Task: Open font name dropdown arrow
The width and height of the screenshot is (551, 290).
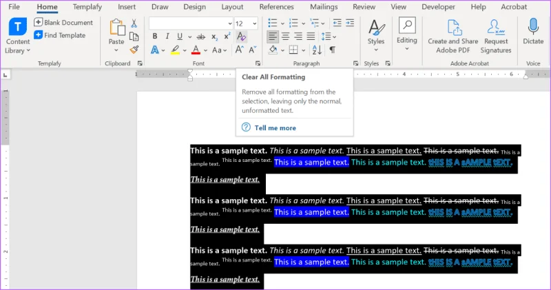Action: click(230, 23)
